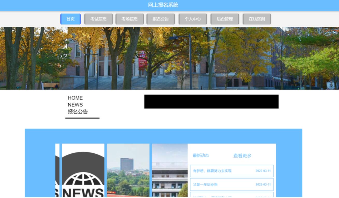Image resolution: width=339 pixels, height=198 pixels.
Task: Click the HOME breadcrumb link
Action: coord(75,98)
